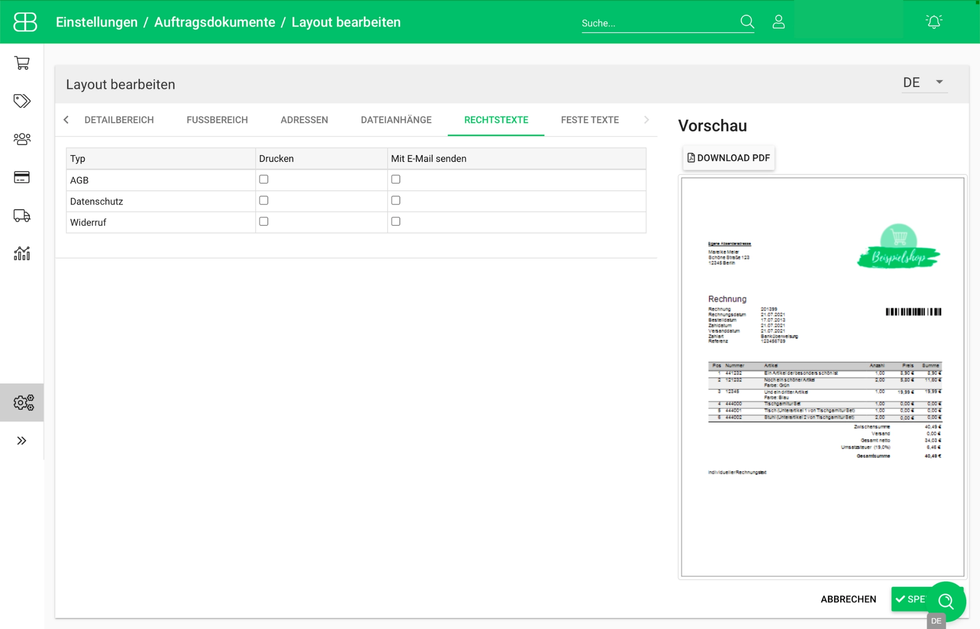The height and width of the screenshot is (629, 980).
Task: Enable Drucken checkbox for Datenschutz
Action: click(264, 200)
